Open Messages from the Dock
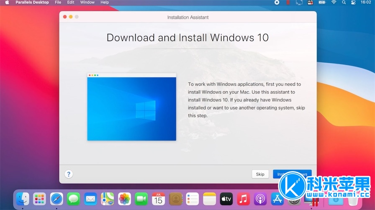This screenshot has height=210, width=375. pos(73,199)
